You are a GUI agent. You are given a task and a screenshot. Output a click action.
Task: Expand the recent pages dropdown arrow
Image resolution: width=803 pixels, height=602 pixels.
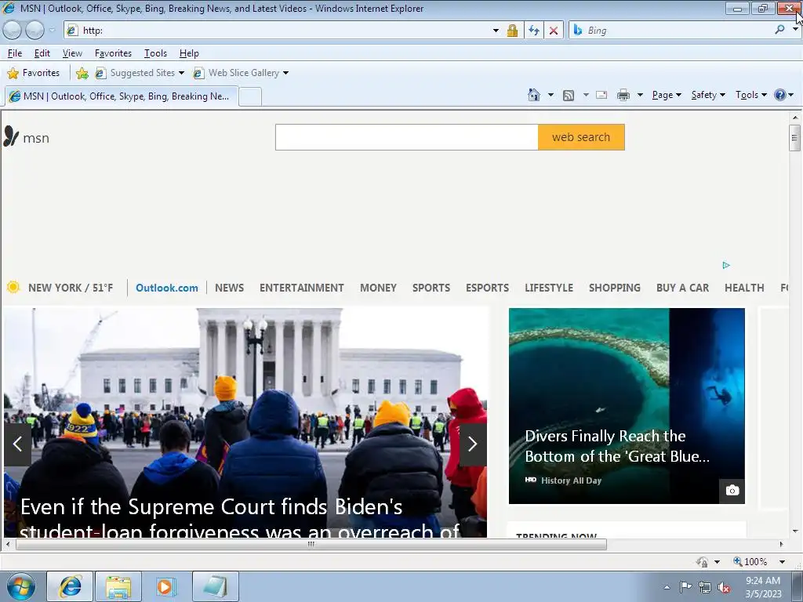(52, 31)
